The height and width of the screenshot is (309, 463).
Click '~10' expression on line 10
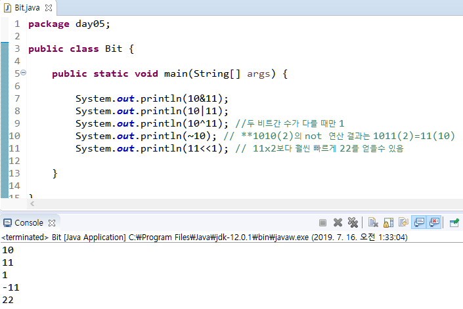(196, 136)
